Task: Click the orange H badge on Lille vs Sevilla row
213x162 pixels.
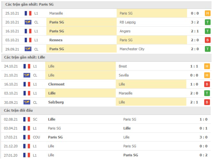Action: (207, 75)
